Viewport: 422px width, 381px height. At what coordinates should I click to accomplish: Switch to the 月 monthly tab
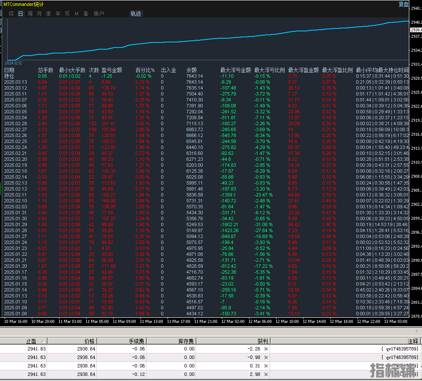click(x=39, y=14)
